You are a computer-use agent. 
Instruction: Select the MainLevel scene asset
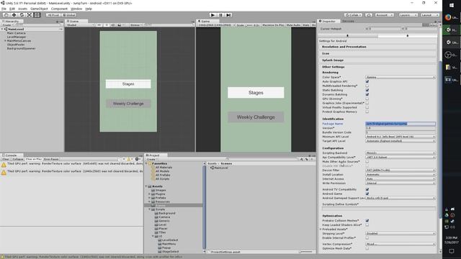[x=219, y=168]
